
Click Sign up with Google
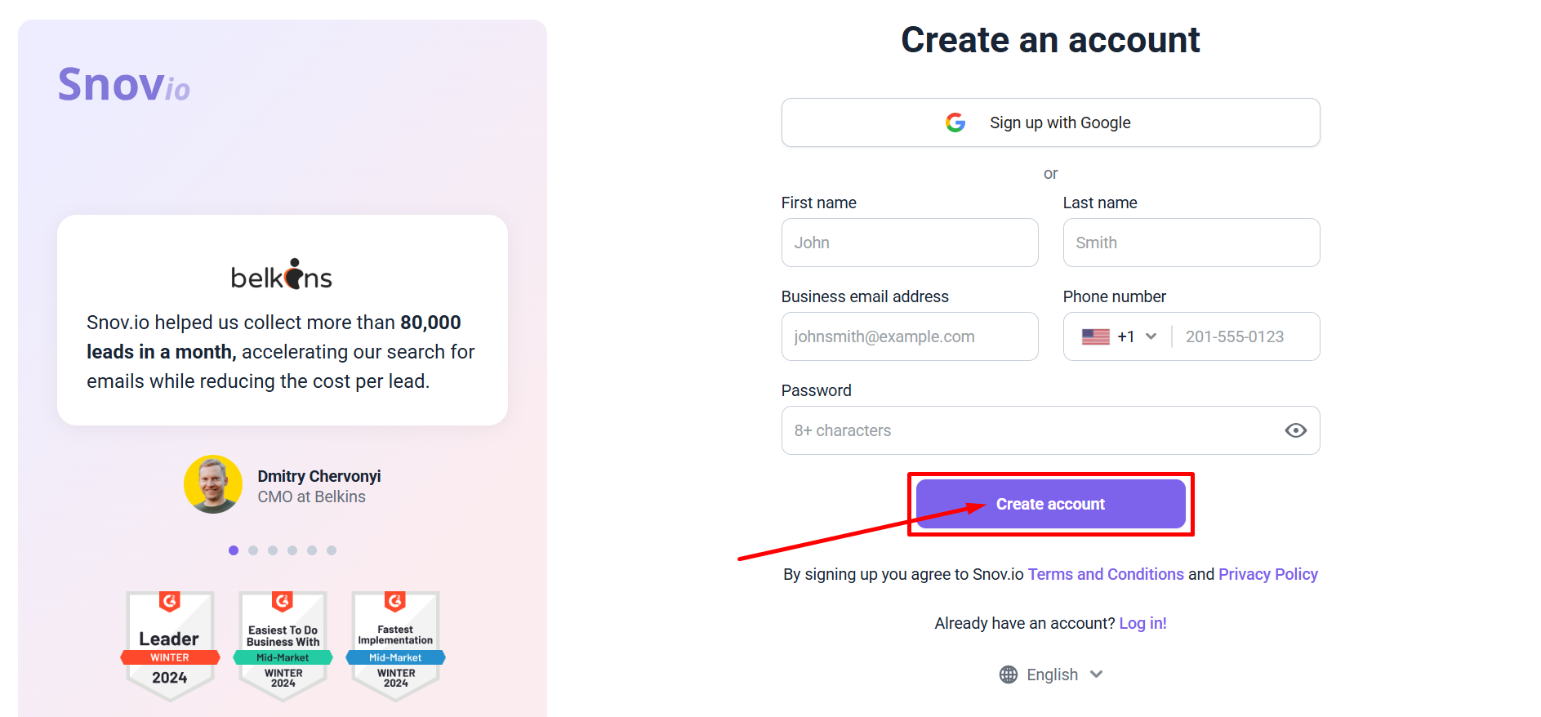[x=1050, y=122]
